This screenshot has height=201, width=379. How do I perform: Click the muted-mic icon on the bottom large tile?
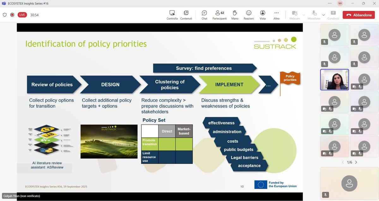pyautogui.click(x=325, y=195)
